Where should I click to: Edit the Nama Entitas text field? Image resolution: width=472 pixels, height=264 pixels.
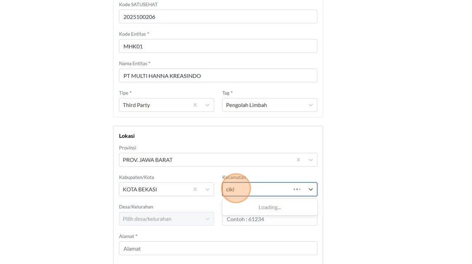(218, 76)
